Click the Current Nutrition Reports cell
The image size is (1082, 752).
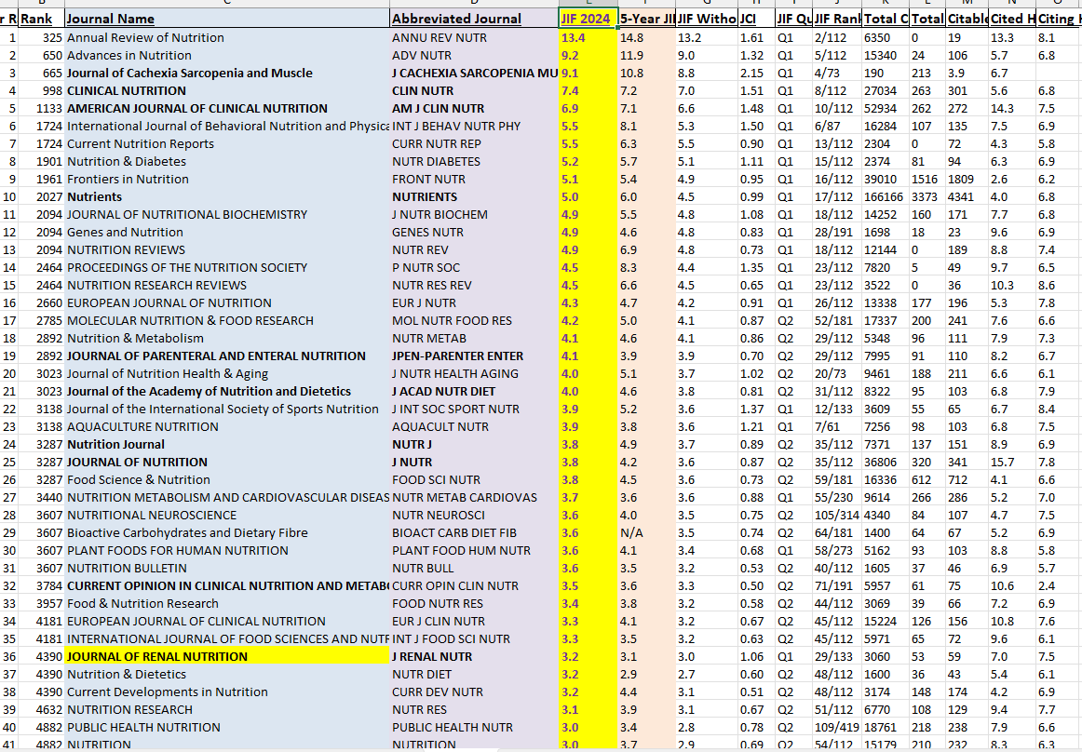pyautogui.click(x=227, y=143)
